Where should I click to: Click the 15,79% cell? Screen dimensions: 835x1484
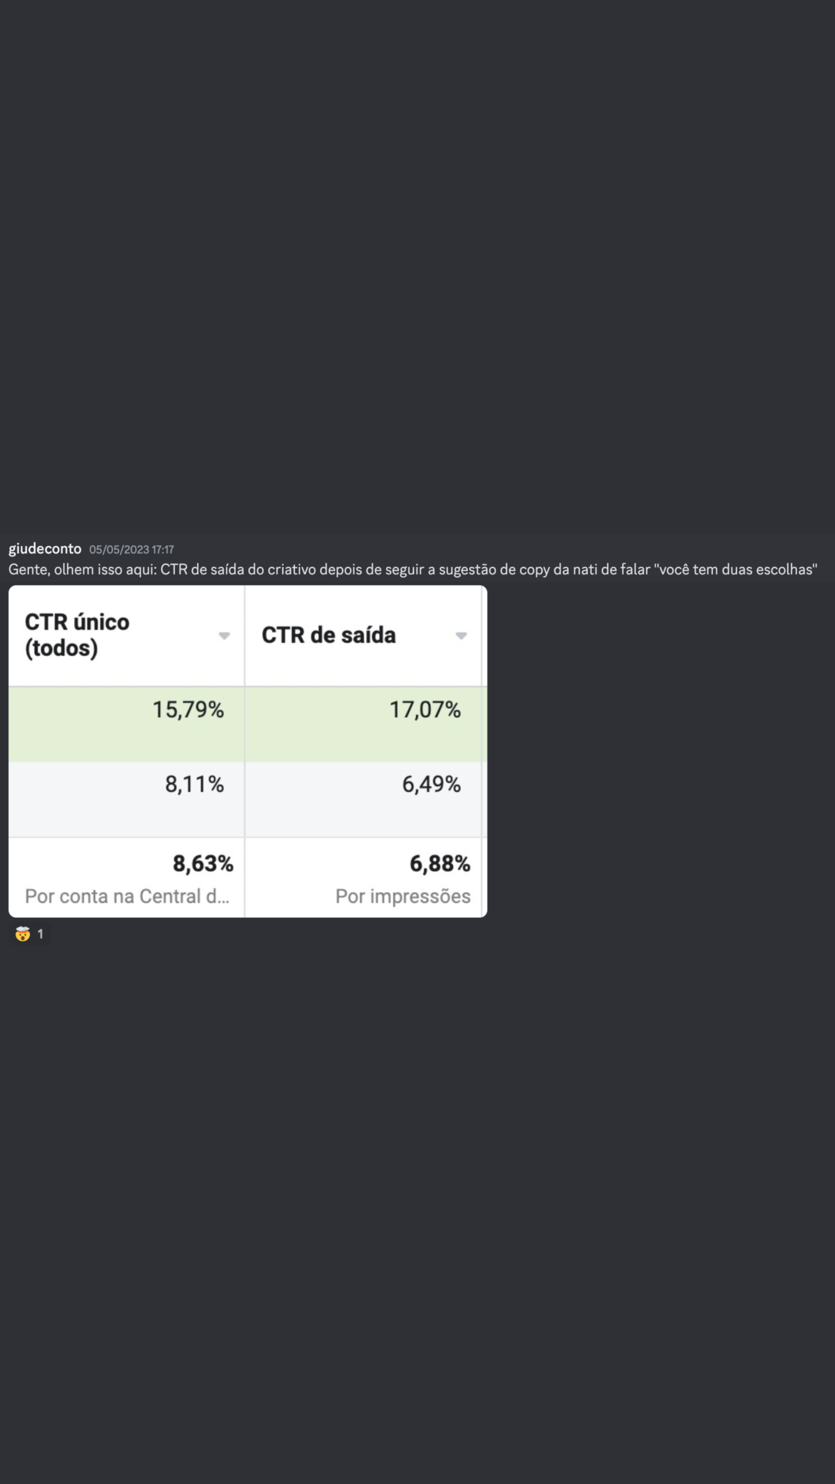pos(188,710)
